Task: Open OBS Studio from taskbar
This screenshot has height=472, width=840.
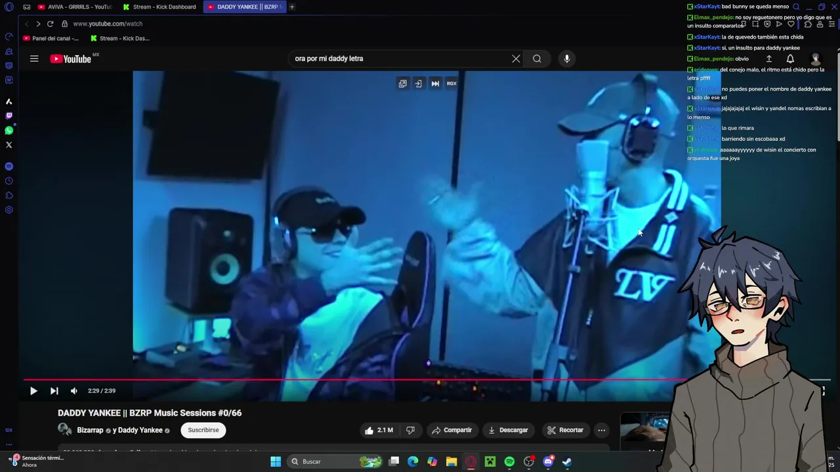Action: coord(529,462)
